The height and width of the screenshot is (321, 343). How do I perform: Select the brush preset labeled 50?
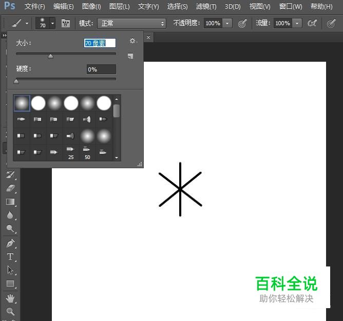87,153
